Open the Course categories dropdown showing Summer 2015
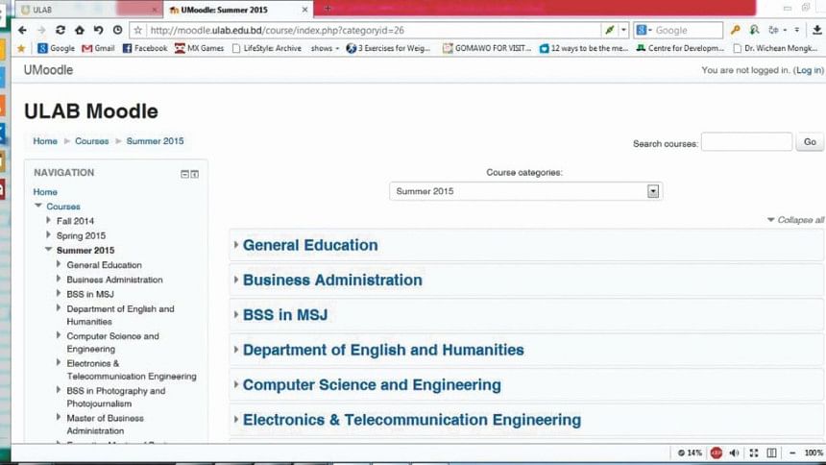 [526, 191]
